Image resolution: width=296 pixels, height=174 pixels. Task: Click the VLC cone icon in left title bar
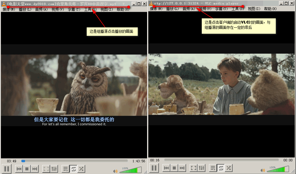(4, 4)
